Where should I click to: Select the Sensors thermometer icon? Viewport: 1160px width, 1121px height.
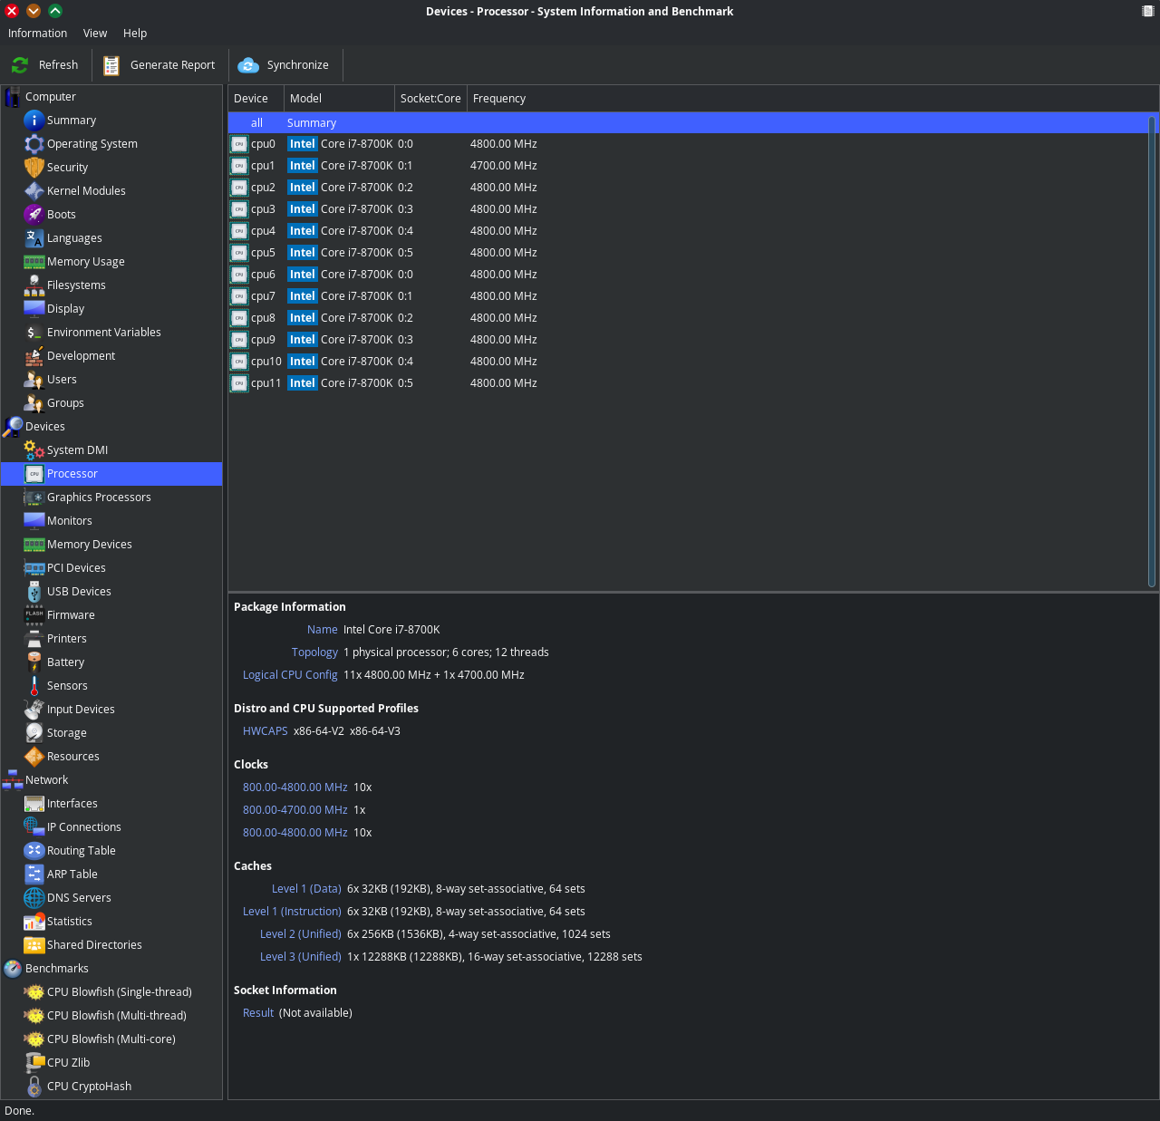(x=34, y=686)
